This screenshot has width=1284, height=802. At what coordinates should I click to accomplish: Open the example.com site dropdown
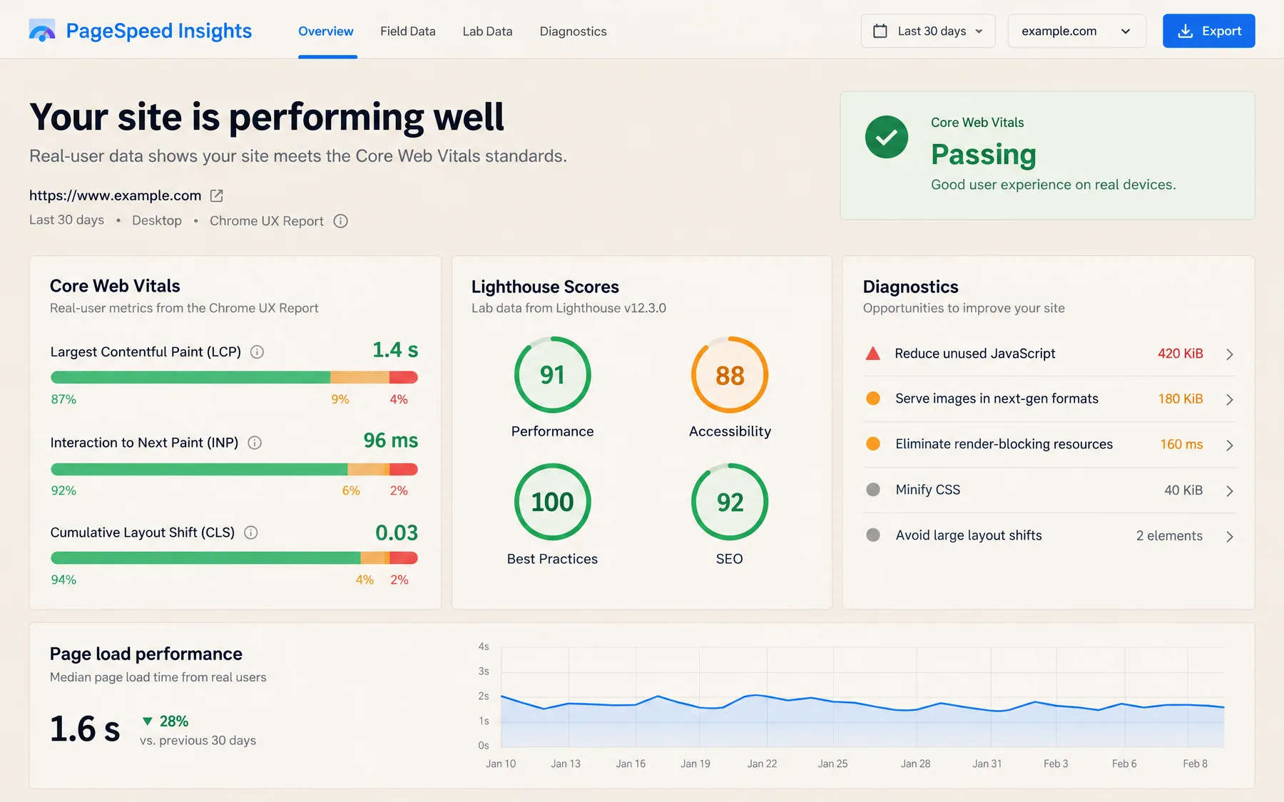1076,31
